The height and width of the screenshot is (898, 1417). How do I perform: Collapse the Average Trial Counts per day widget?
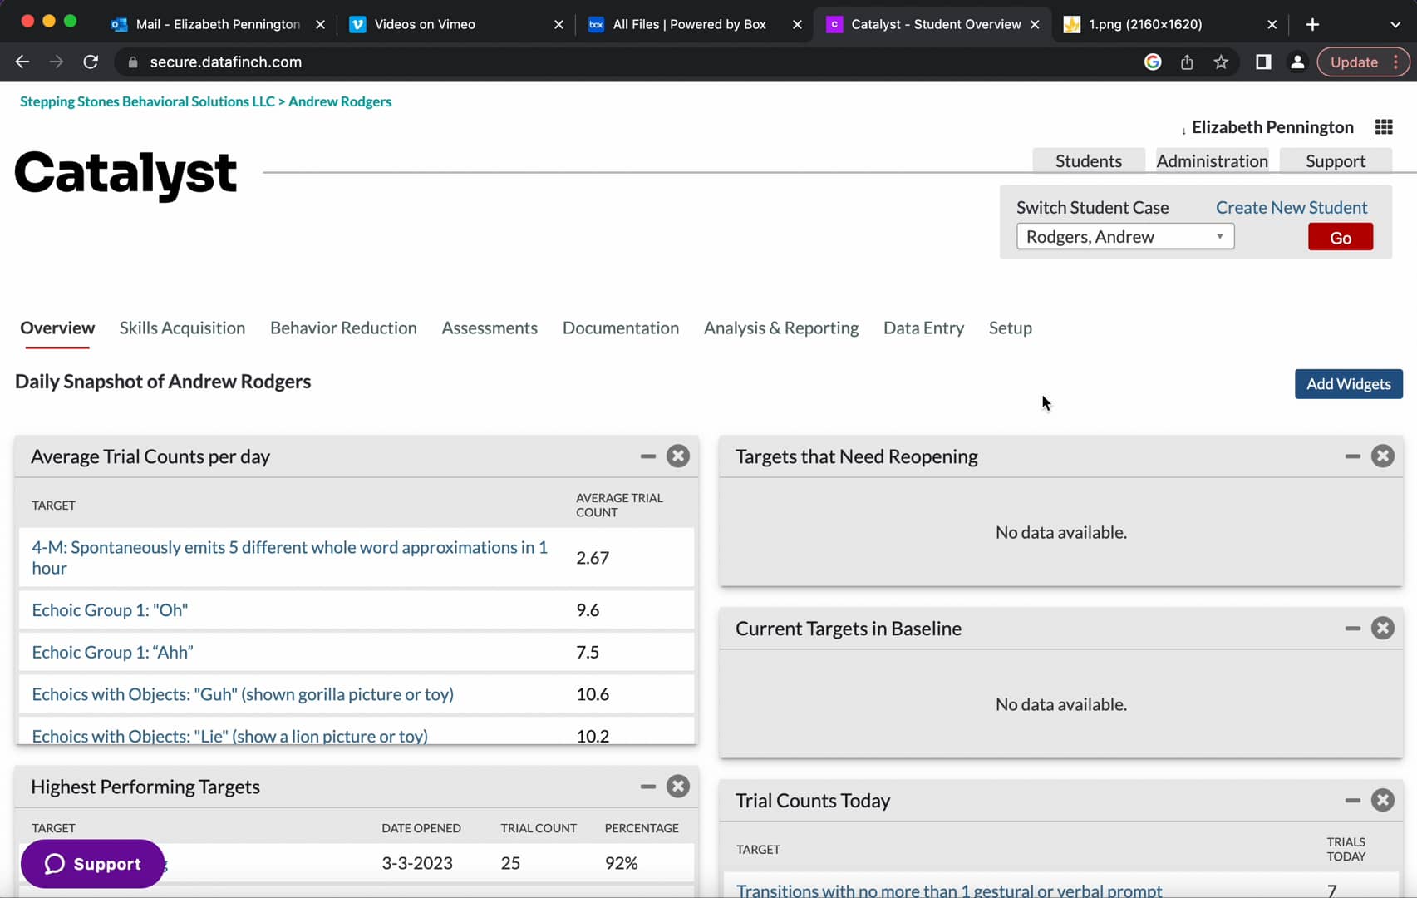[x=647, y=456]
